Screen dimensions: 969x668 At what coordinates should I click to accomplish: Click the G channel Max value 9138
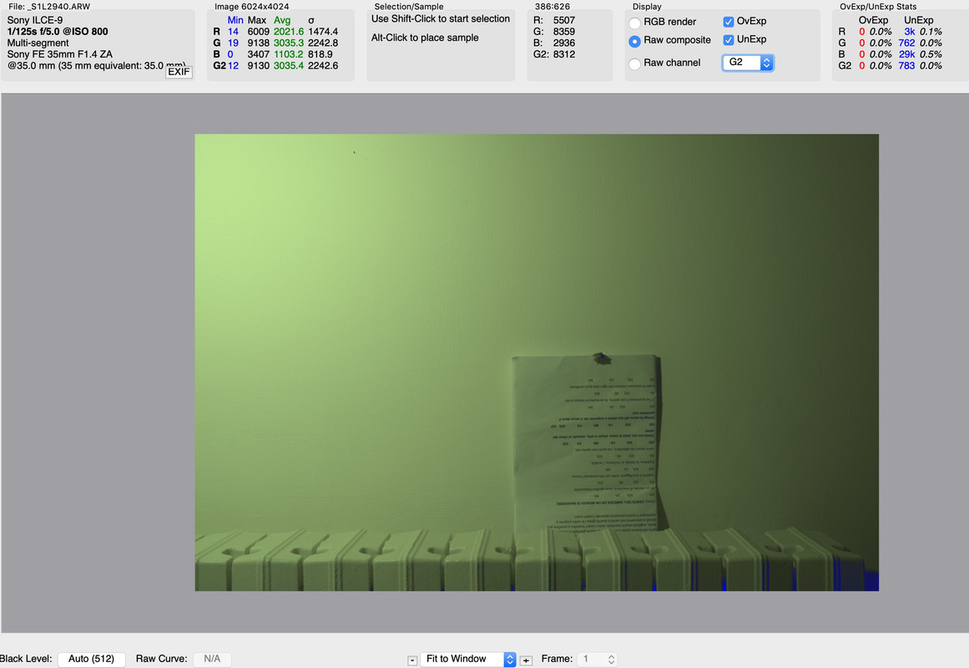259,43
